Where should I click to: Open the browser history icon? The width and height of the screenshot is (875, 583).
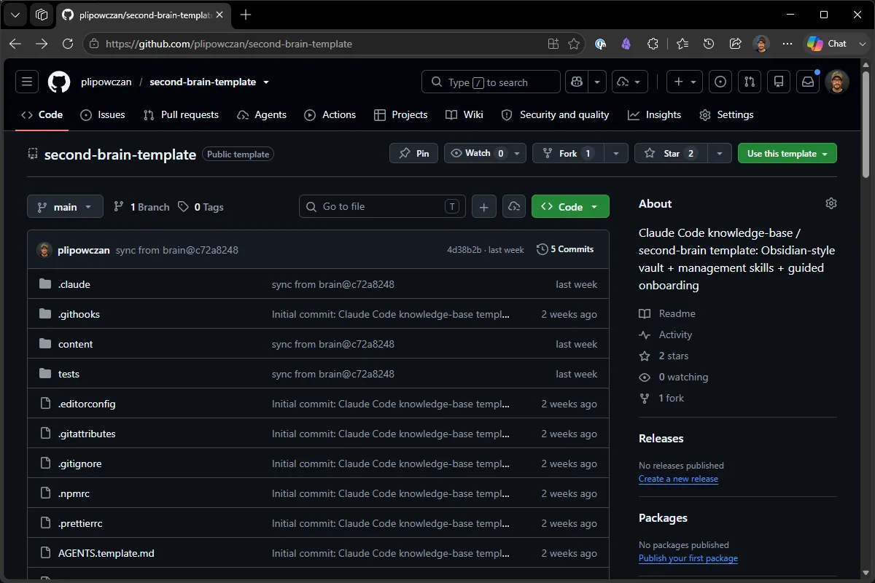click(709, 44)
